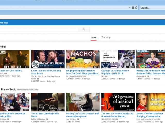Open GIORNO'S THEME piano video thumbnail
This screenshot has height=123, width=165.
(x=15, y=102)
